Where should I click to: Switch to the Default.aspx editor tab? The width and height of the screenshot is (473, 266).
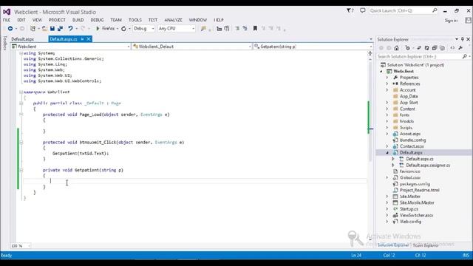[23, 39]
